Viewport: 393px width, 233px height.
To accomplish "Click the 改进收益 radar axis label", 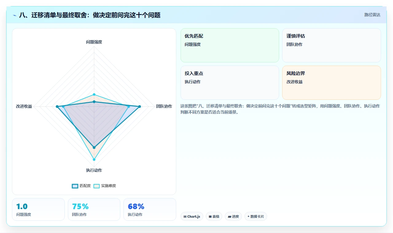I will 24,106.
